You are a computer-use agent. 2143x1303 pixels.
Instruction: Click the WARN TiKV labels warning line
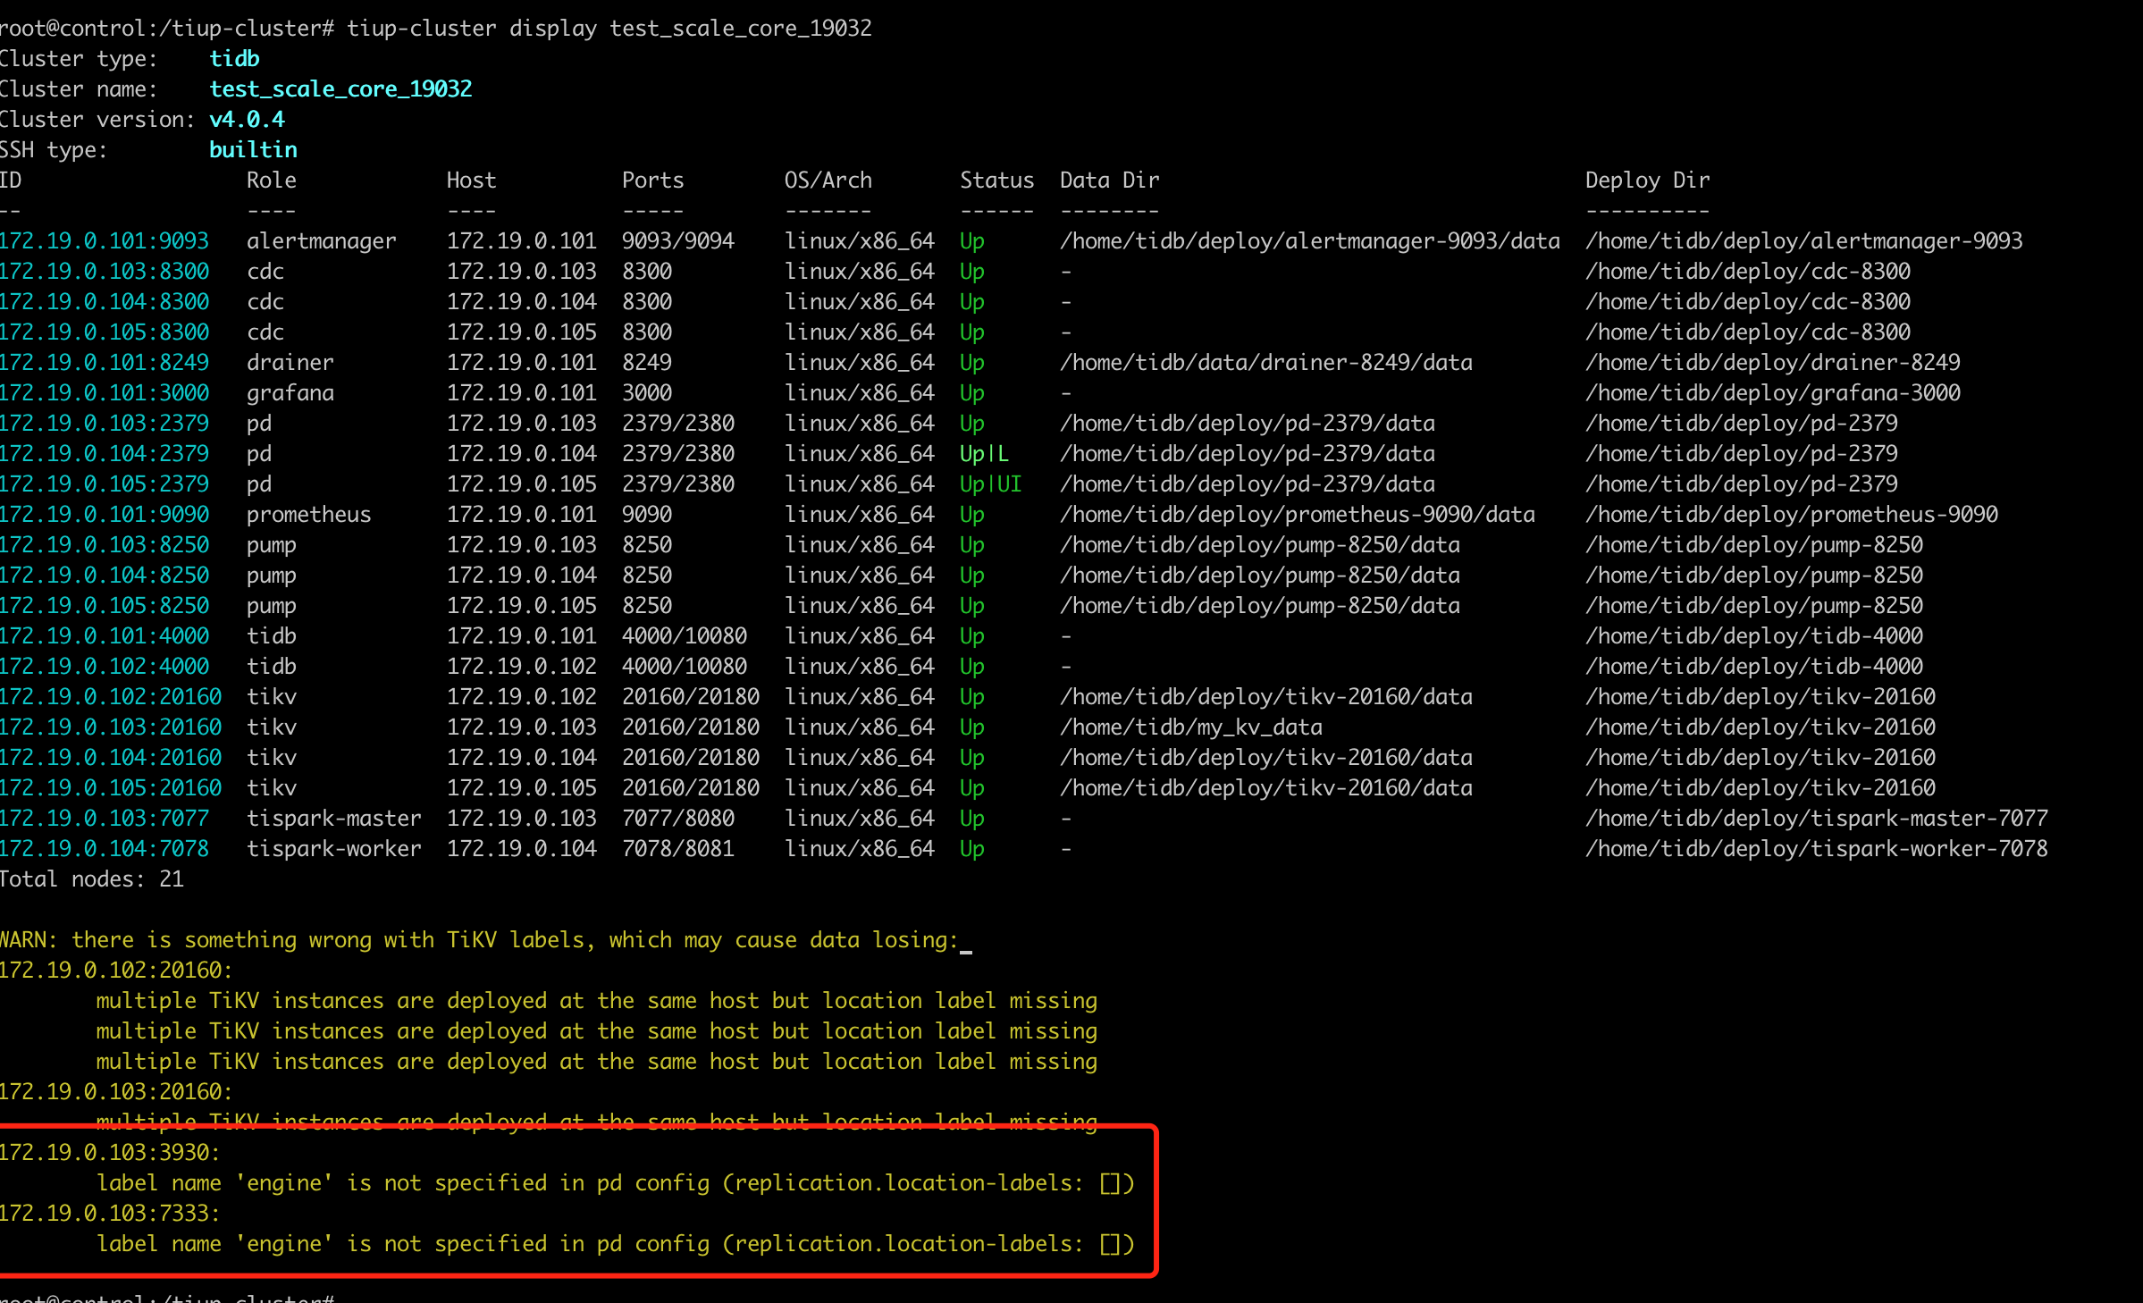point(479,939)
